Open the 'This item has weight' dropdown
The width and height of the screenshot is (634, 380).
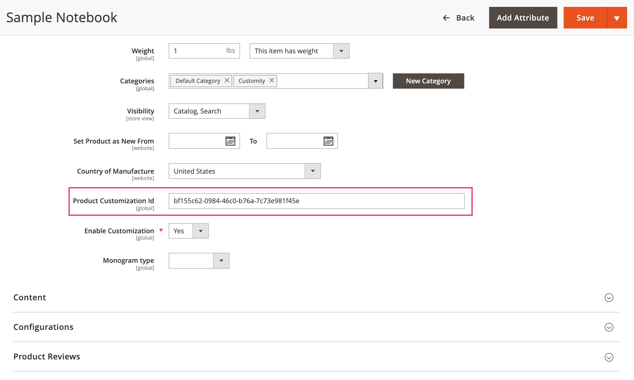[341, 51]
